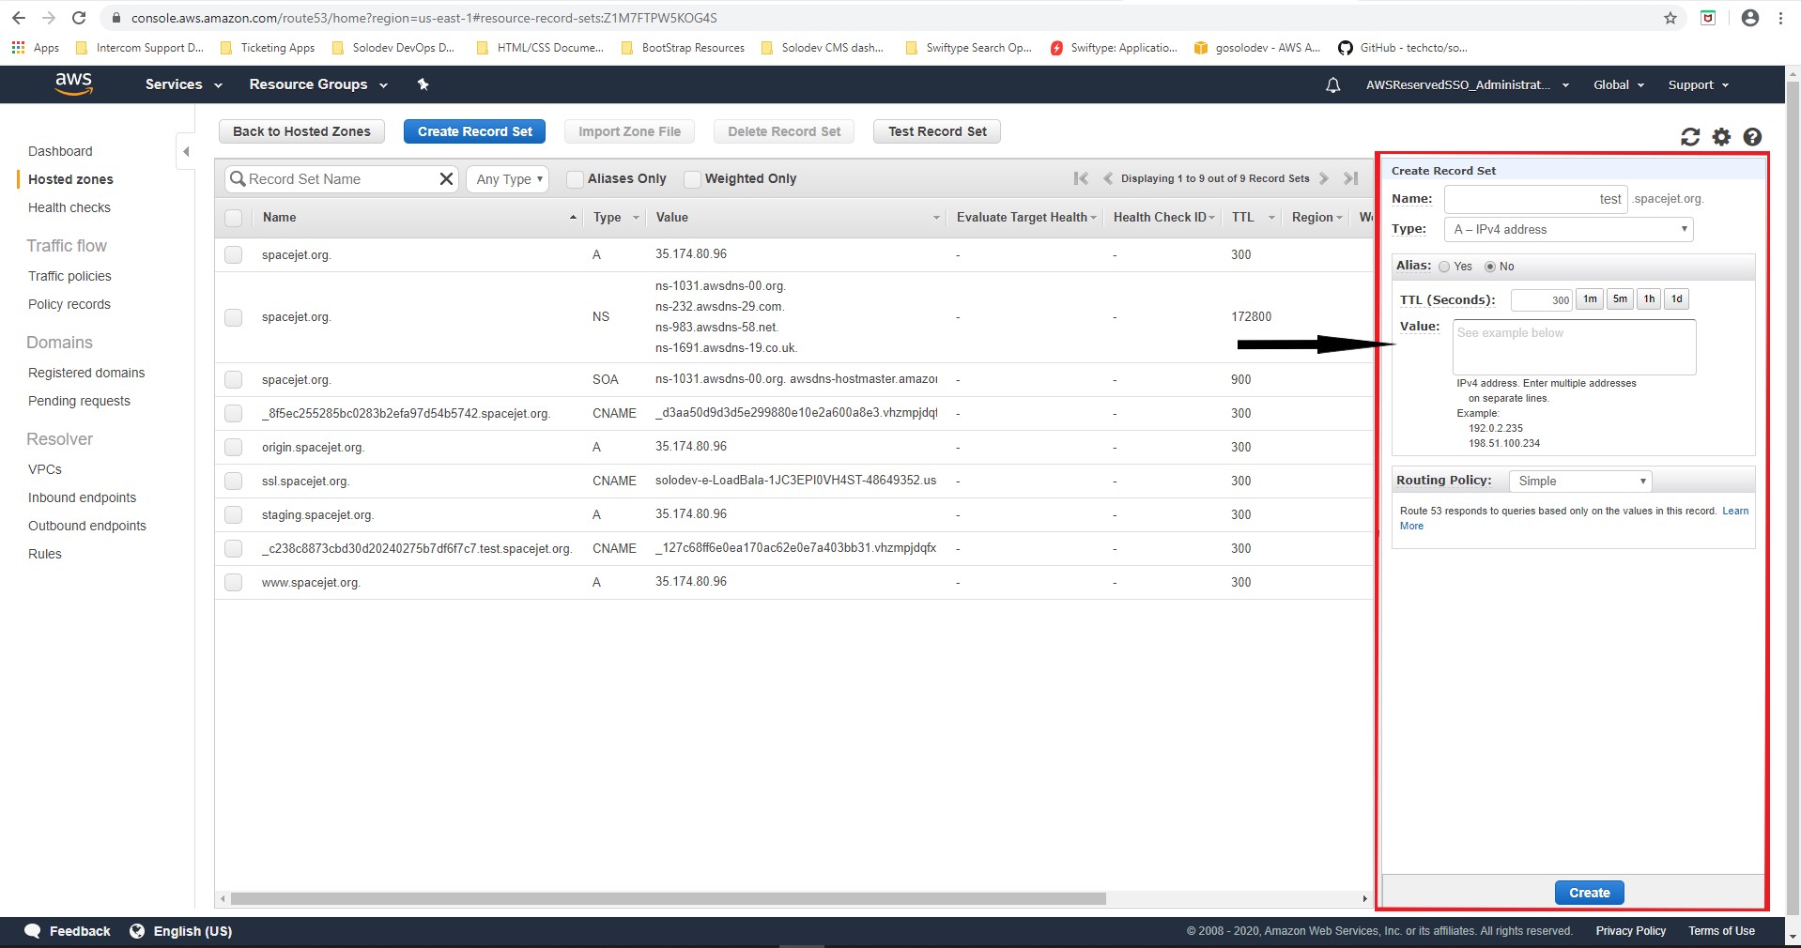The width and height of the screenshot is (1801, 948).
Task: Go to first page of record sets
Action: pyautogui.click(x=1081, y=178)
